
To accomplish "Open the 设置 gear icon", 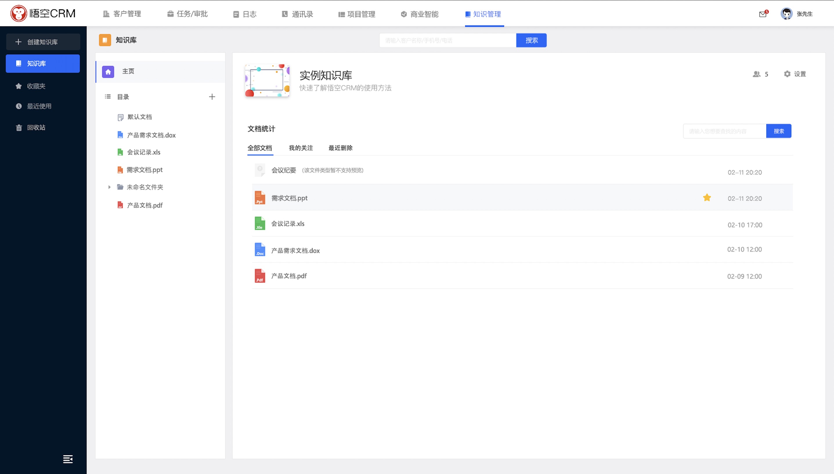I will click(x=787, y=74).
